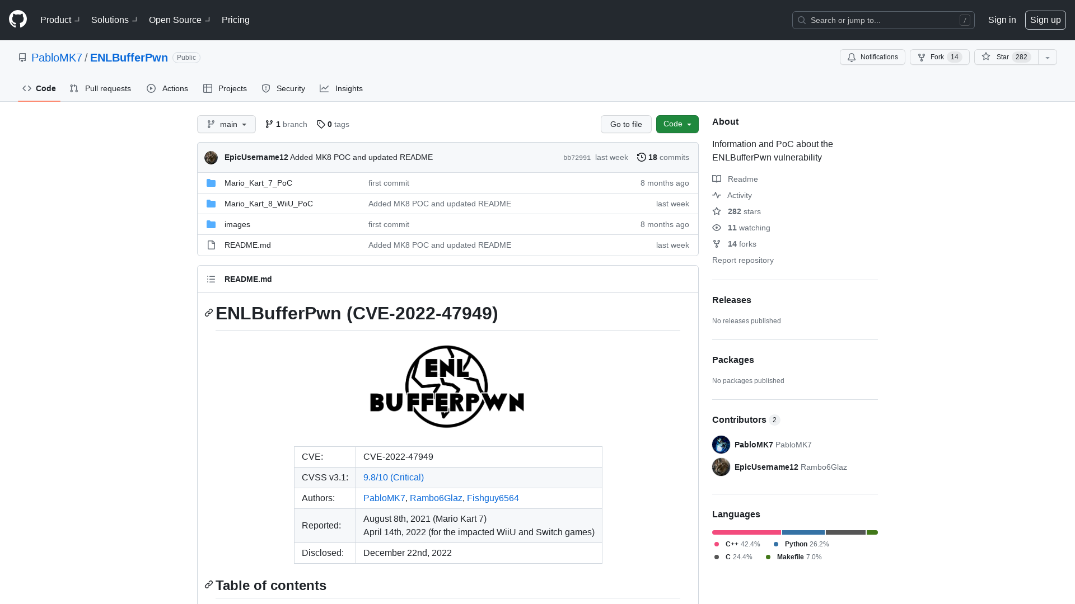Open the Releases section heading
Viewport: 1075px width, 604px height.
pyautogui.click(x=732, y=300)
